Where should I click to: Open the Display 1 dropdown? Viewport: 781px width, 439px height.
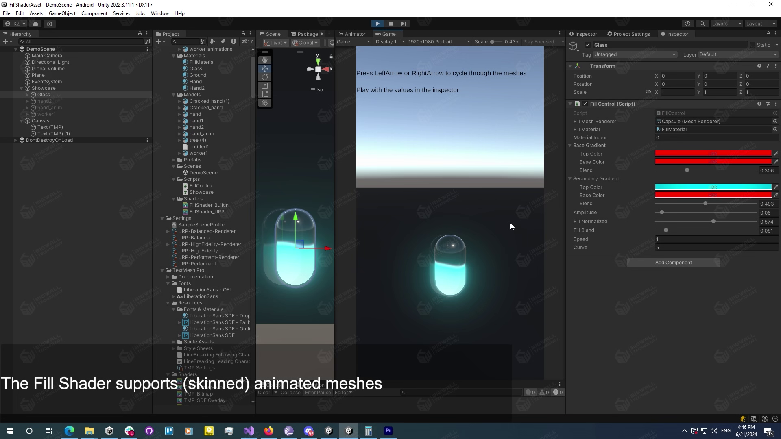point(390,41)
